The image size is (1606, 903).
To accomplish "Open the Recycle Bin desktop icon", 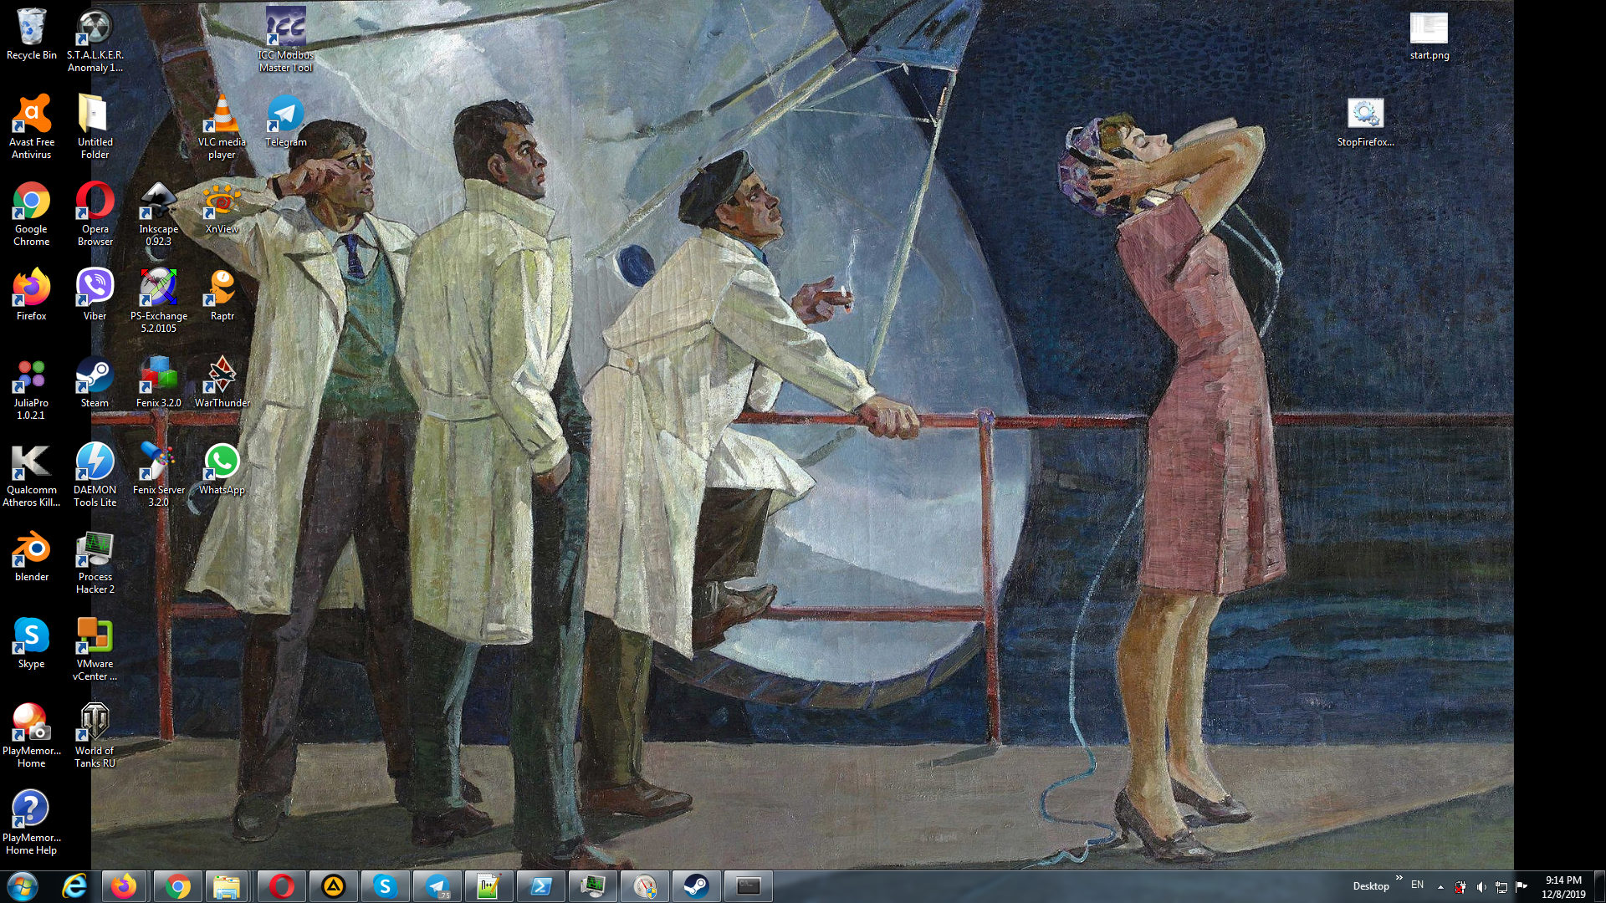I will coord(31,35).
